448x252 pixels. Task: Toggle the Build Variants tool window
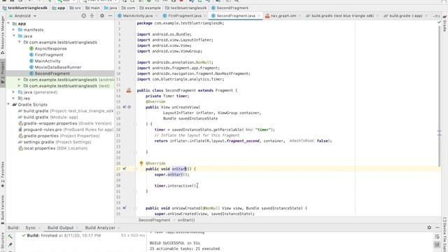point(3,210)
